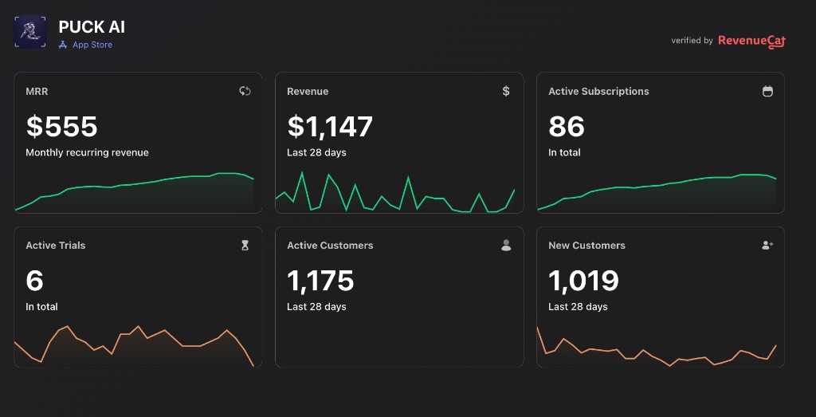Screen dimensions: 816x417
Task: Click "Last 28 days" under Revenue value
Action: point(316,152)
